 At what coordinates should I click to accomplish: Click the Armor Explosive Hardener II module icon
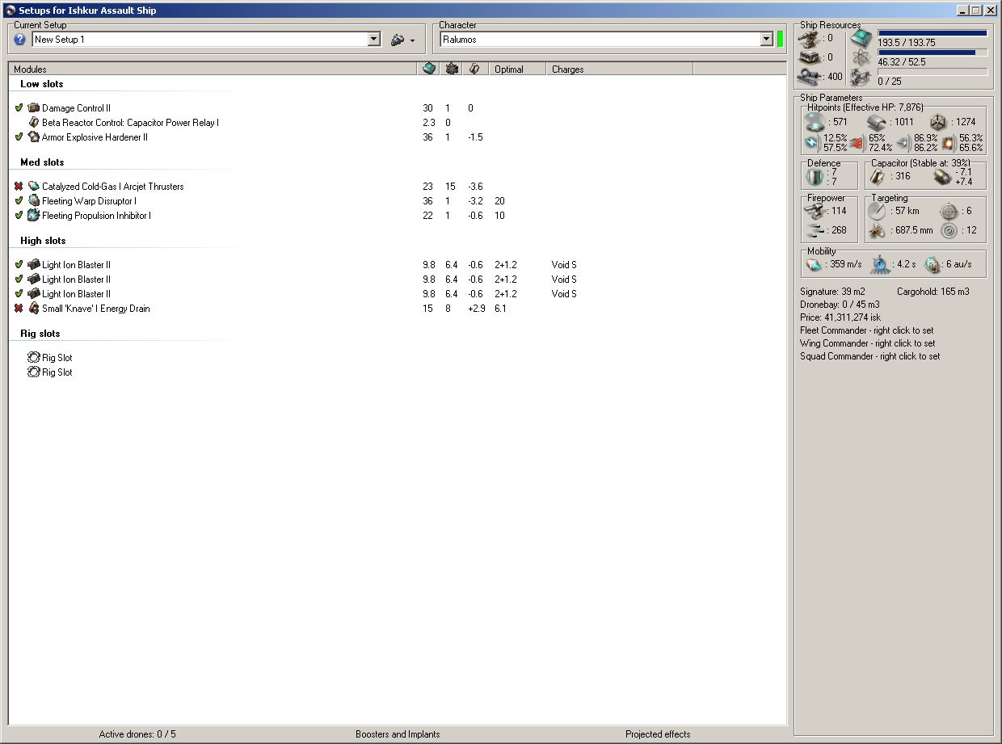[34, 137]
